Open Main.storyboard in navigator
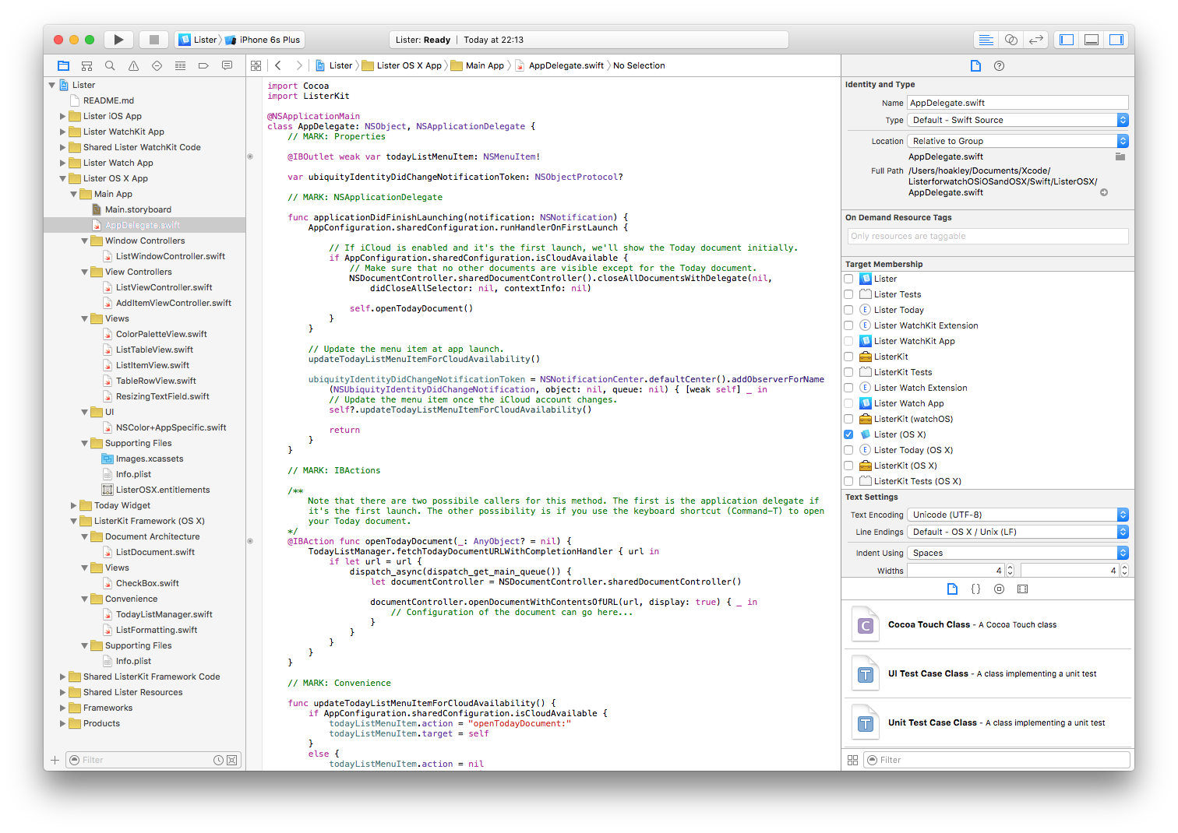1178x833 pixels. [x=138, y=209]
